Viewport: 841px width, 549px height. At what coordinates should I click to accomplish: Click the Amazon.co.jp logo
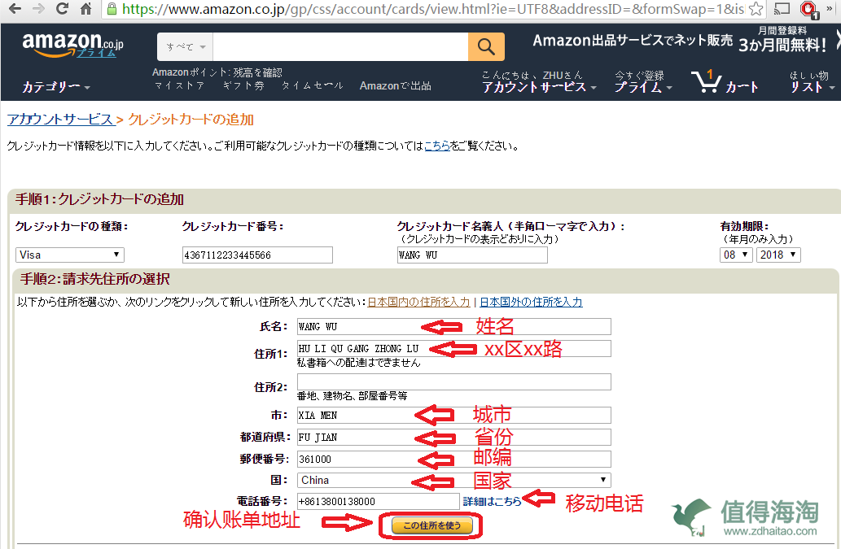tap(72, 44)
